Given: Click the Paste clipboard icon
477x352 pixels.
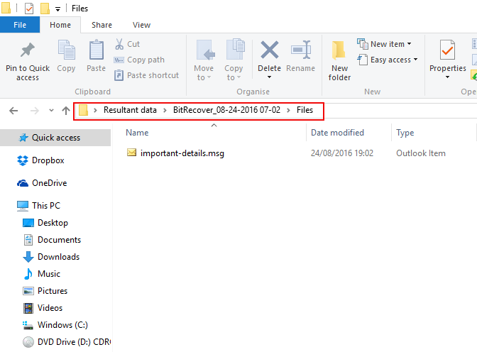Looking at the screenshot, I should click(97, 53).
